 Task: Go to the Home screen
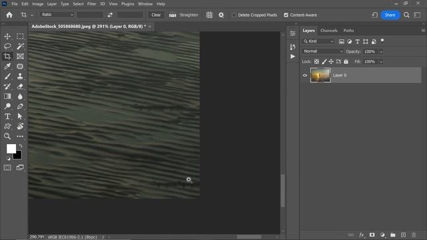tap(9, 15)
